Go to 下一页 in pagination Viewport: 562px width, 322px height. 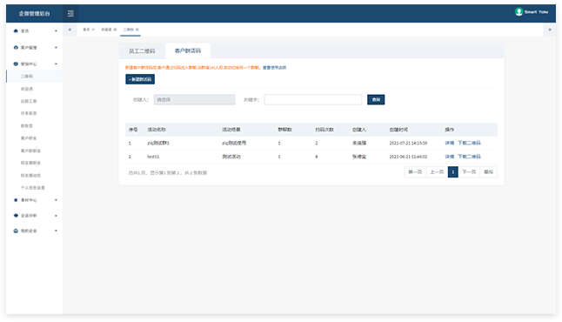point(469,172)
